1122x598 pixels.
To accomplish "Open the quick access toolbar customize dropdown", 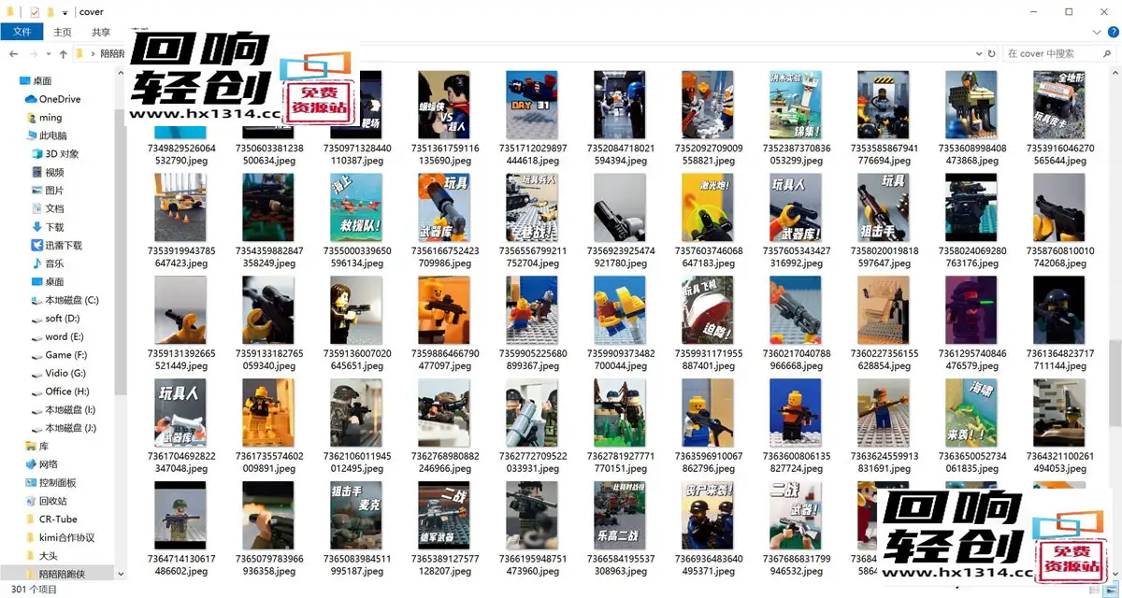I will tap(65, 13).
